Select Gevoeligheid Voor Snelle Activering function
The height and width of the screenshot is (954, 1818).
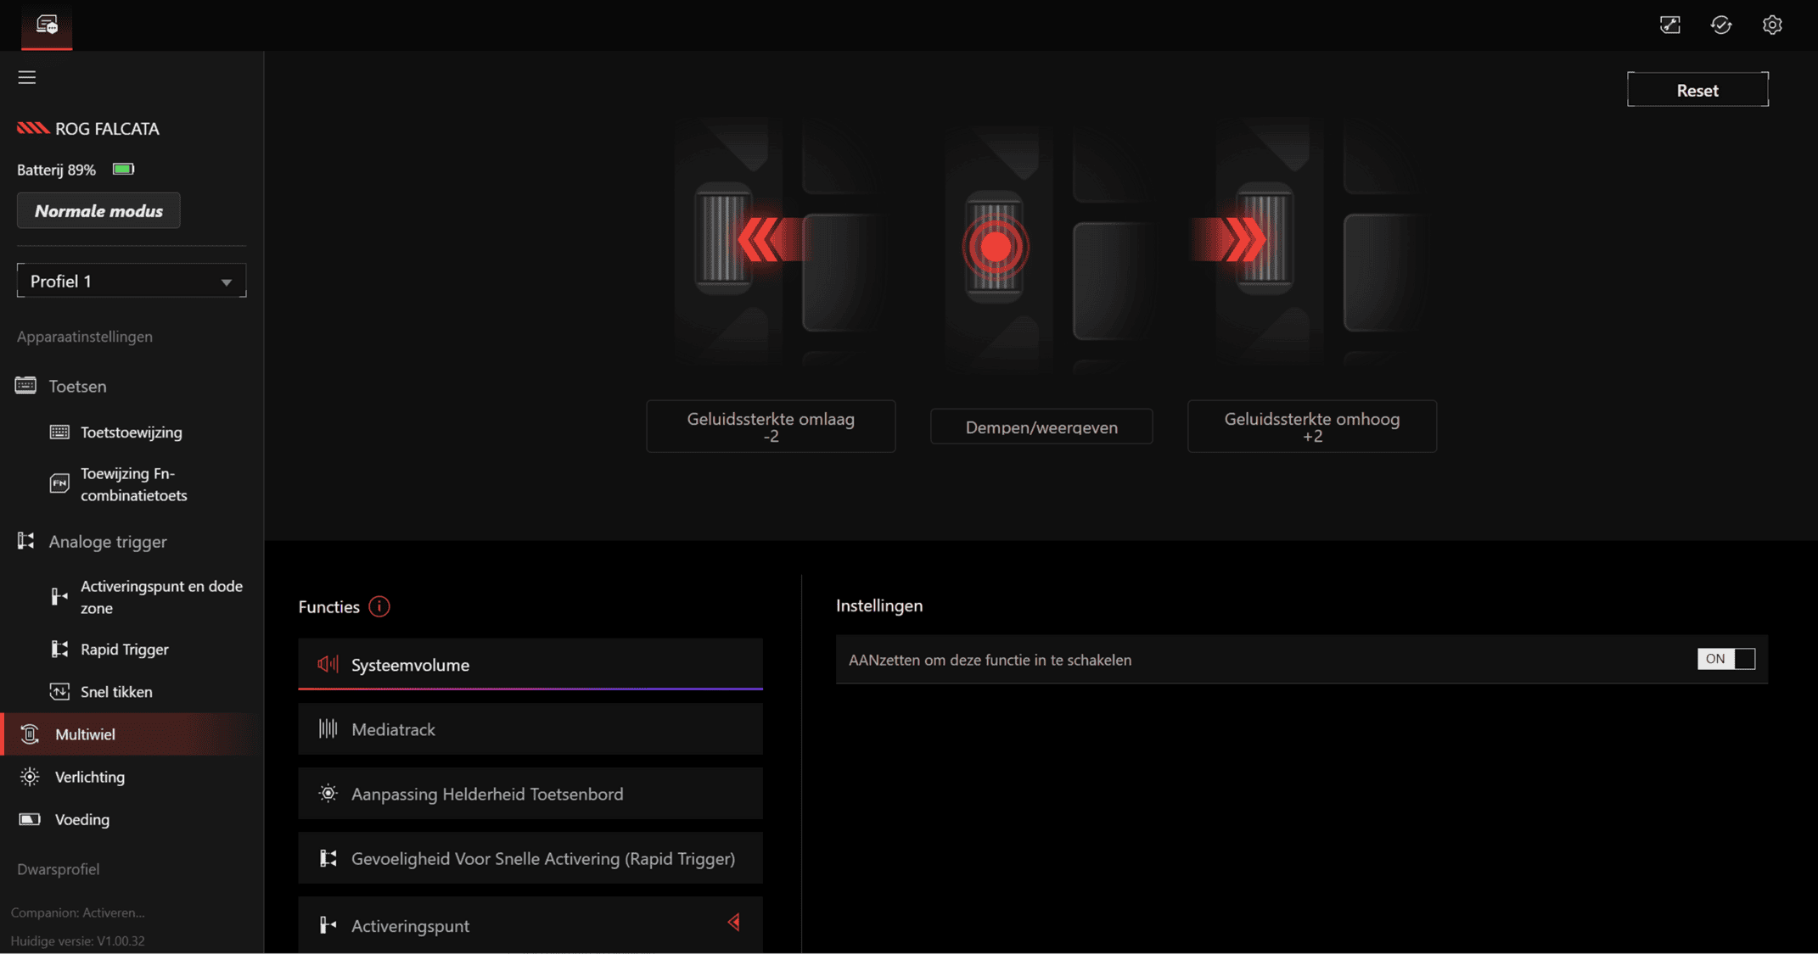click(x=530, y=858)
